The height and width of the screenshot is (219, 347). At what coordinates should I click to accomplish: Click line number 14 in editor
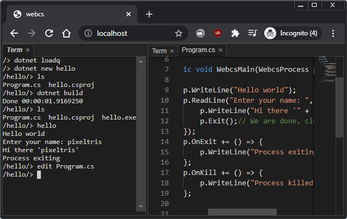click(165, 142)
